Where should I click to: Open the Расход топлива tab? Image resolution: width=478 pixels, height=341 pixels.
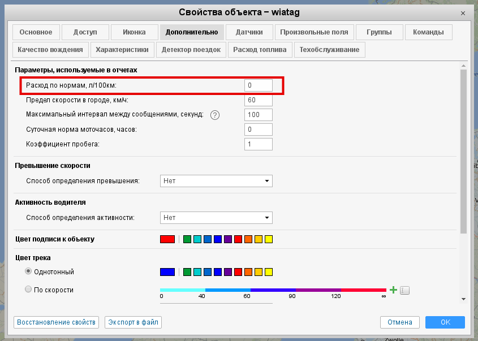click(x=260, y=50)
